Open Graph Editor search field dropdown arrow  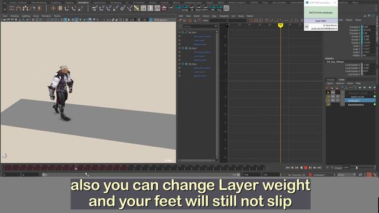(x=216, y=26)
